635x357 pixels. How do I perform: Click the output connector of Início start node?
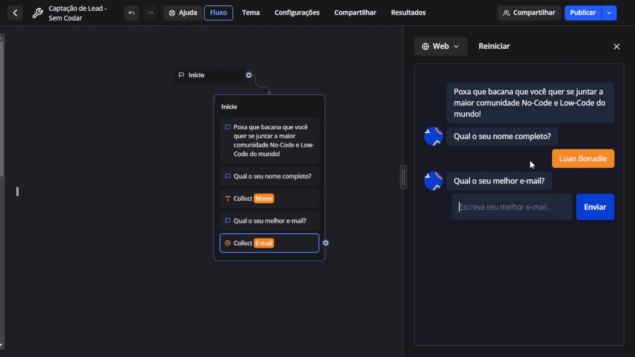(249, 75)
